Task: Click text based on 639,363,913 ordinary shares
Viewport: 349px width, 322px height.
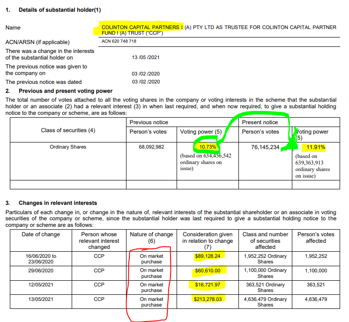Action: tap(312, 166)
